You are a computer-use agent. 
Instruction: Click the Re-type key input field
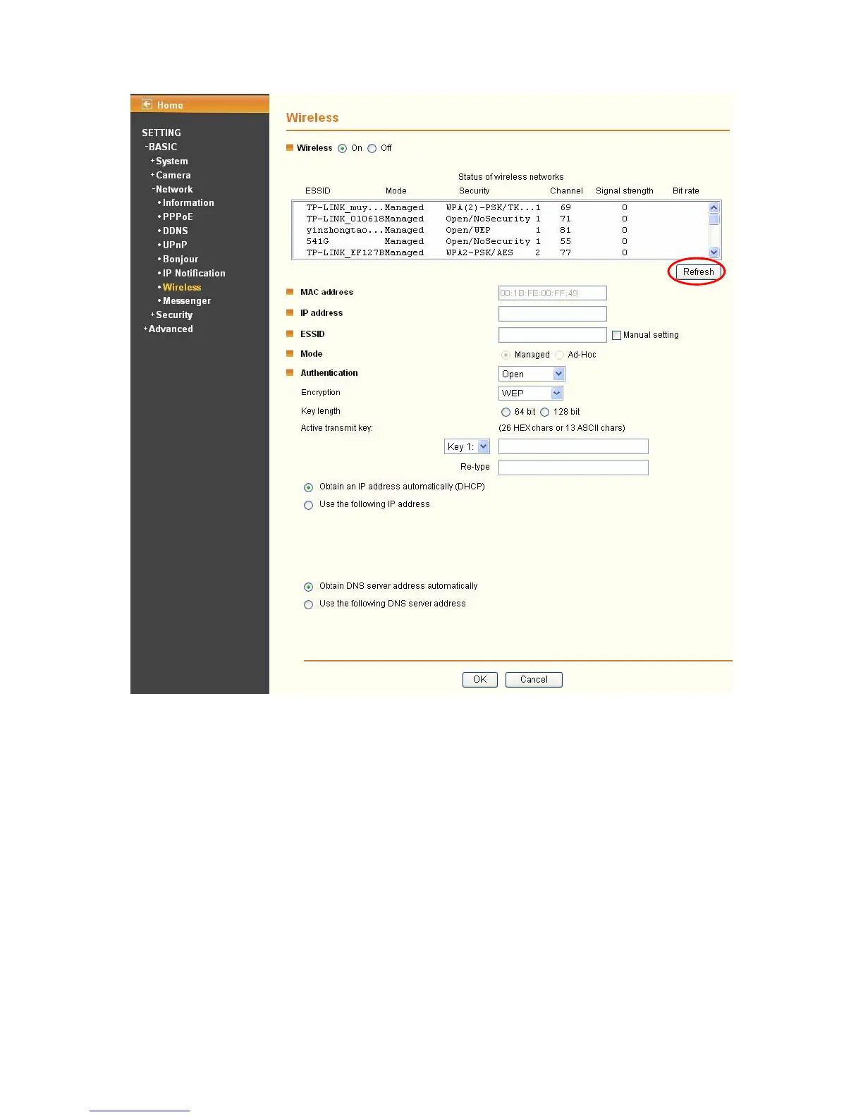pyautogui.click(x=573, y=468)
